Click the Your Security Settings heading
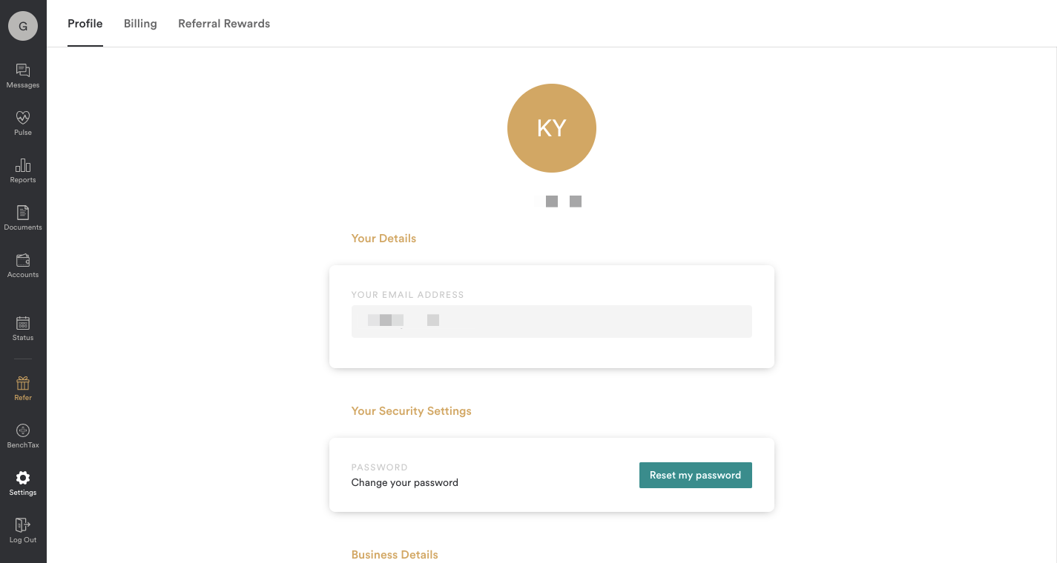This screenshot has height=563, width=1057. point(412,411)
